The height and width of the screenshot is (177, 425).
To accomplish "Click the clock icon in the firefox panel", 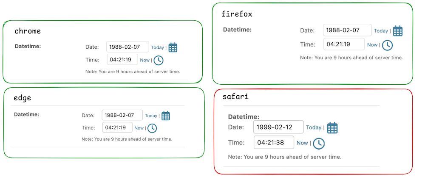I will pos(387,45).
